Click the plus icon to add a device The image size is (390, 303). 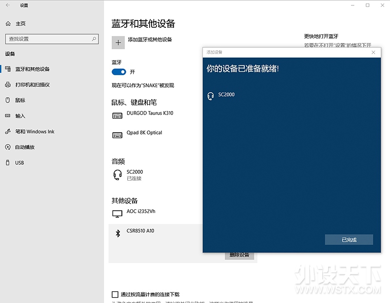[118, 42]
